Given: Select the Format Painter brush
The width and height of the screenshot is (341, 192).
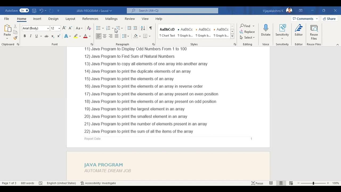Looking at the screenshot, I should click(x=15, y=38).
